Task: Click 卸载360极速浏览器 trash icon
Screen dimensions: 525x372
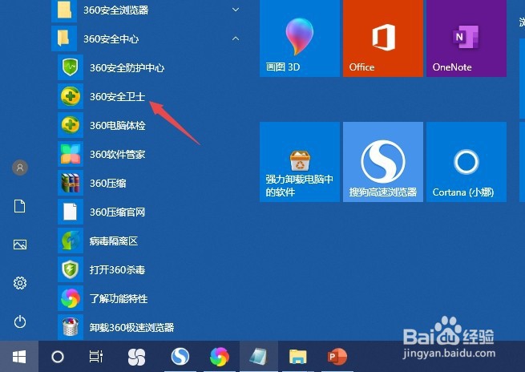Action: pyautogui.click(x=71, y=327)
